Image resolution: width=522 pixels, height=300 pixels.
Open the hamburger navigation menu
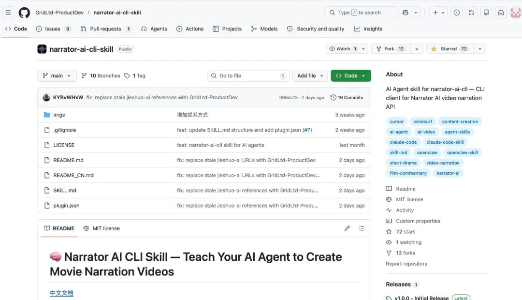tap(8, 13)
